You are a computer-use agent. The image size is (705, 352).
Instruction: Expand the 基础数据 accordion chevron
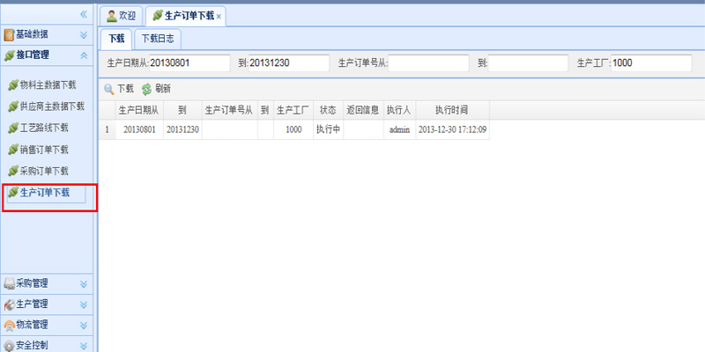84,35
